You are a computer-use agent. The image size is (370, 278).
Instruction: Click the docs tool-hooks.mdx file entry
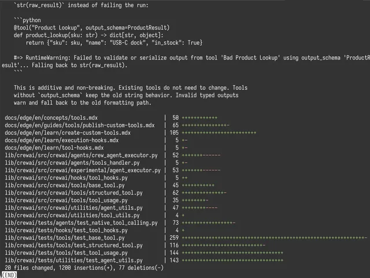pyautogui.click(x=54, y=148)
